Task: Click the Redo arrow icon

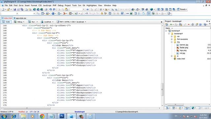Action: coord(54,9)
